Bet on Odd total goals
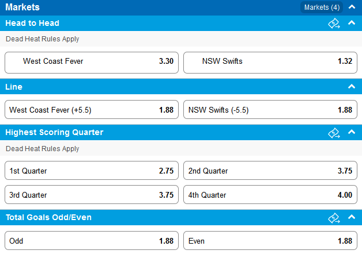The height and width of the screenshot is (254, 362). (x=92, y=241)
